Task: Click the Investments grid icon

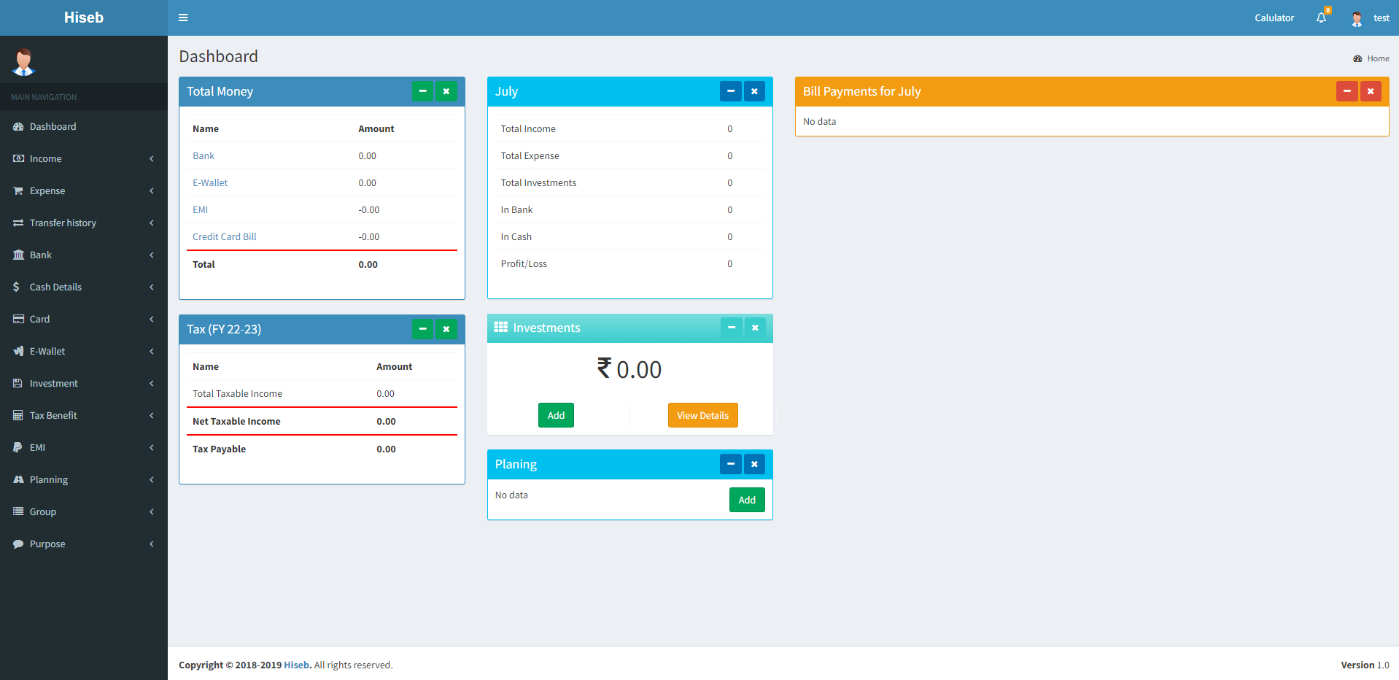Action: 500,328
